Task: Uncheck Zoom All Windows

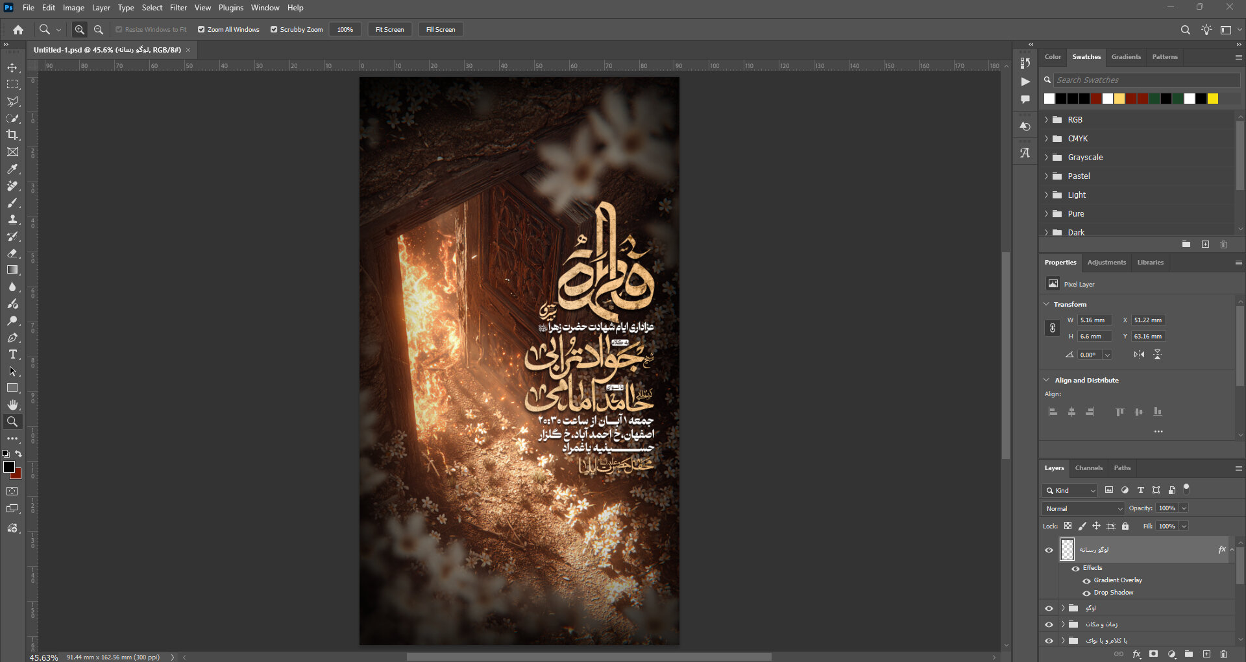Action: tap(201, 29)
